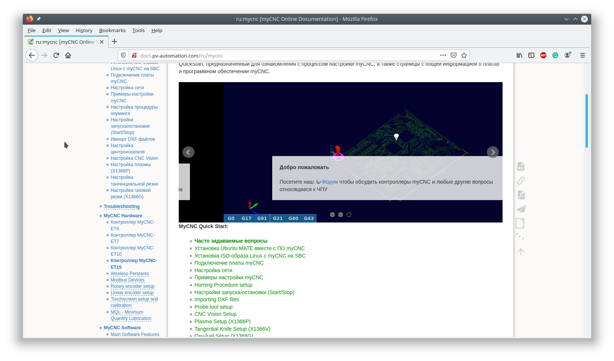This screenshot has height=361, width=614.
Task: Click the blank page icon in page tools
Action: click(520, 223)
